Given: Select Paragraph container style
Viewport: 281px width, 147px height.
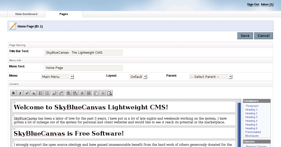Looking at the screenshot, I should pyautogui.click(x=252, y=106).
